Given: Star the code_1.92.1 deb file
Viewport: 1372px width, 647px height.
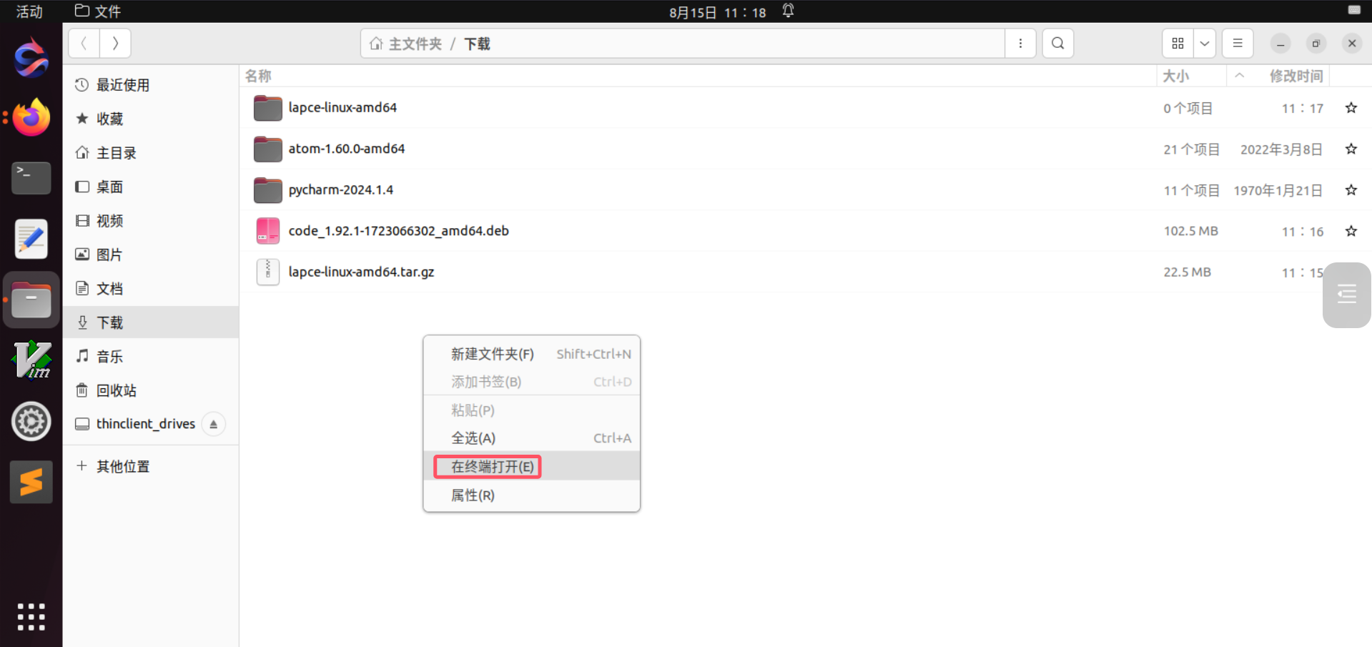Looking at the screenshot, I should [x=1351, y=231].
